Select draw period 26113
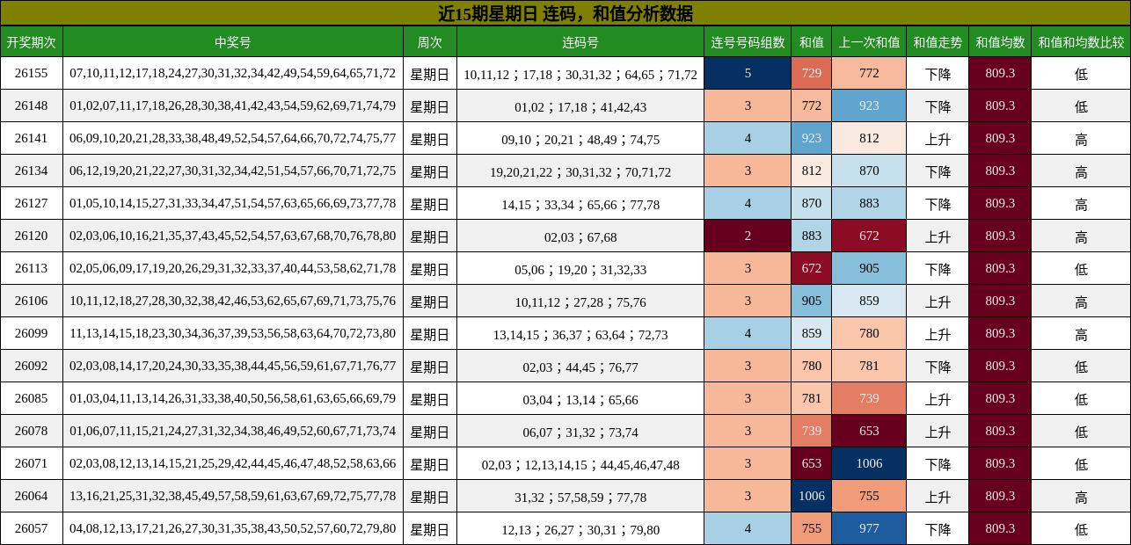 [32, 269]
